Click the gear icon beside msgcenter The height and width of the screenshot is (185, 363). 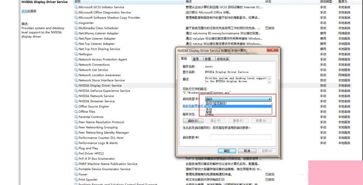pyautogui.click(x=76, y=23)
